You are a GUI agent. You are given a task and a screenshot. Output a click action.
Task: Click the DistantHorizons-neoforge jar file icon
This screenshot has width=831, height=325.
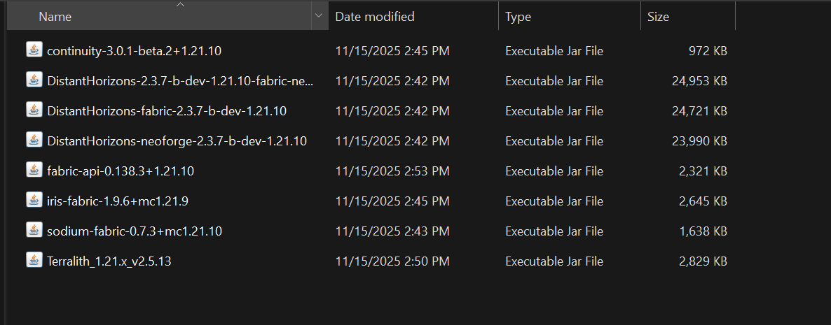34,140
